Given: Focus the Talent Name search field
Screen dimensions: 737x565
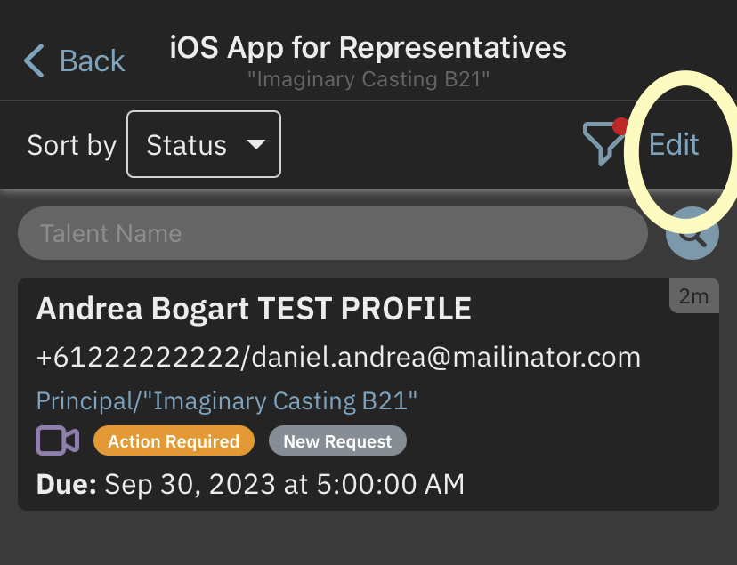Looking at the screenshot, I should [x=332, y=234].
